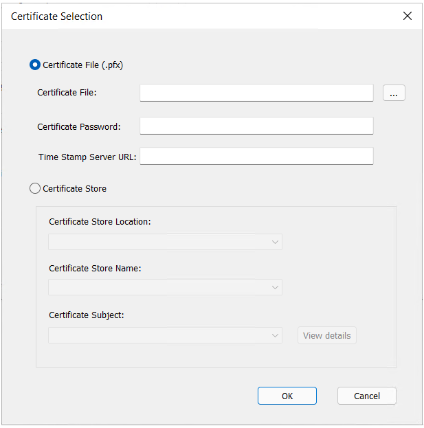Click into the Certificate Password field

[256, 126]
